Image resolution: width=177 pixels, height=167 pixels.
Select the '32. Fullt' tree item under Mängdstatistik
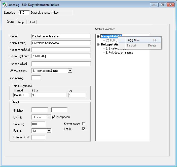[112, 40]
